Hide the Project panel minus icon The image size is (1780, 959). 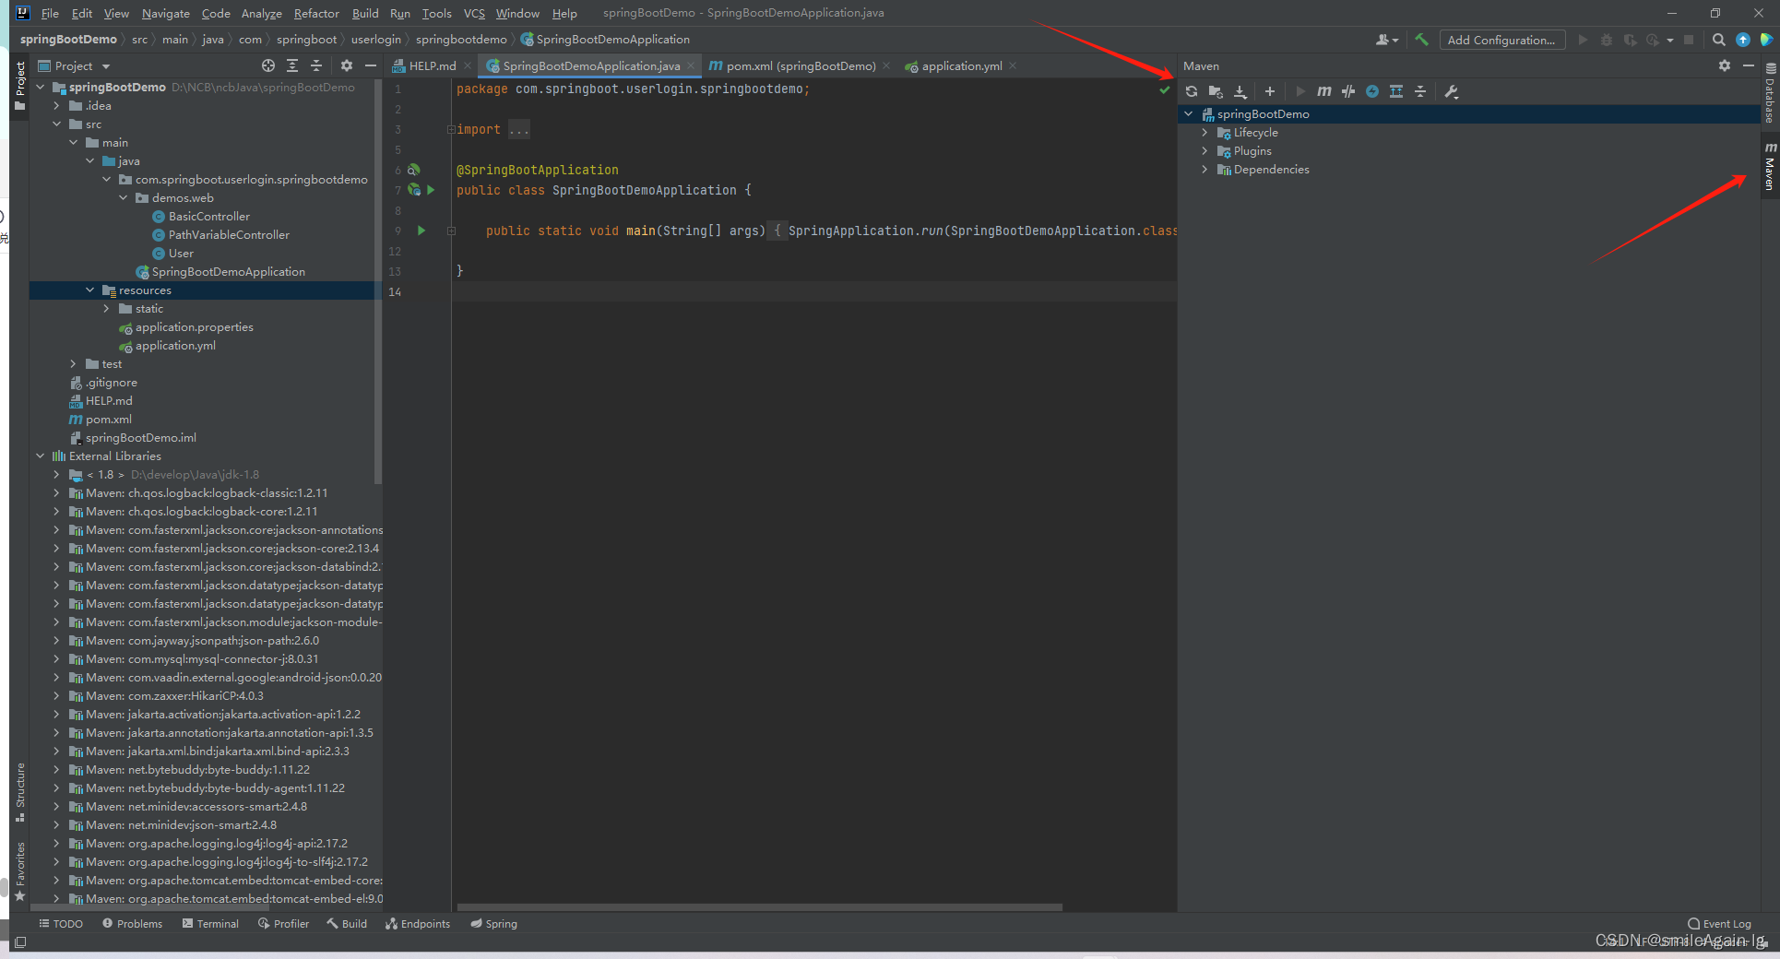pos(371,65)
